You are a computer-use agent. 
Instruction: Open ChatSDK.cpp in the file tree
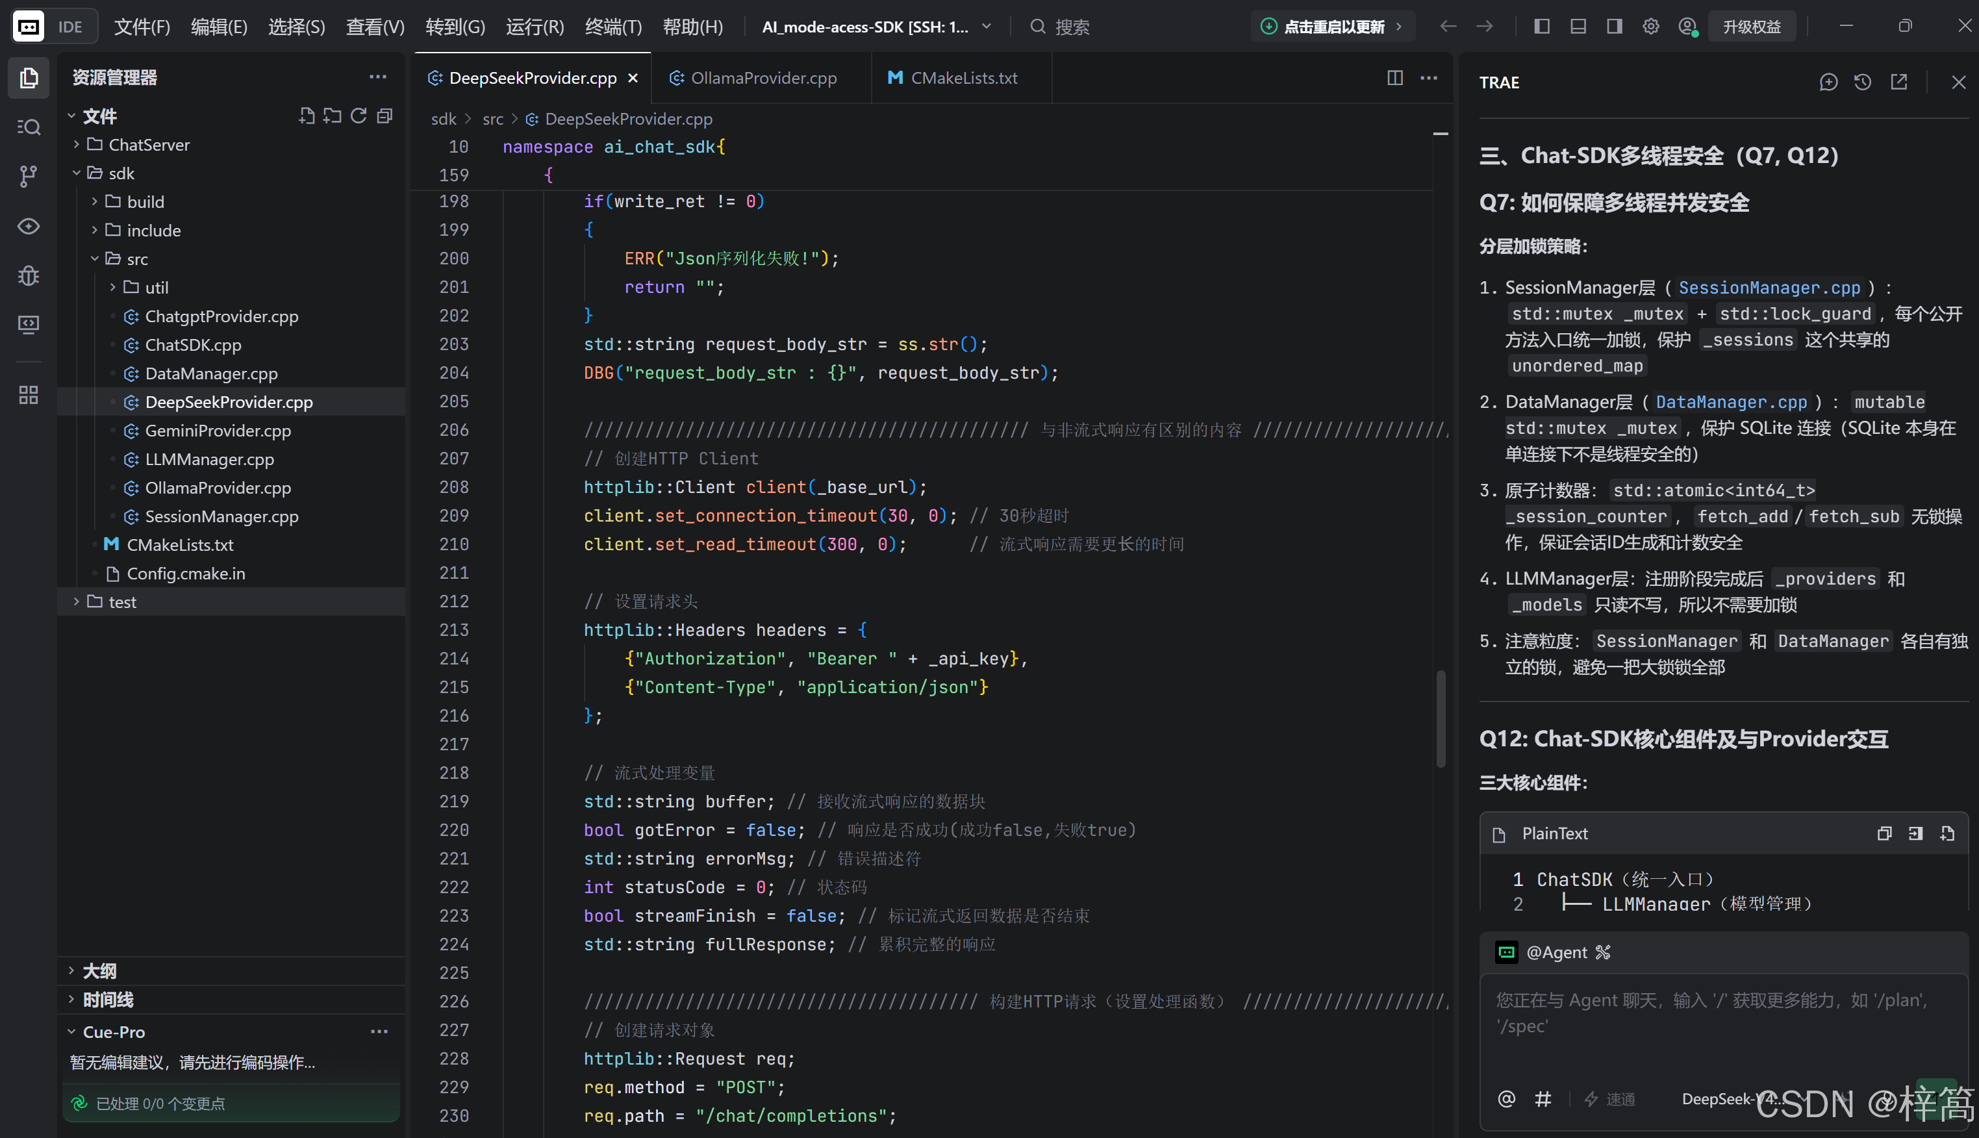click(231, 345)
